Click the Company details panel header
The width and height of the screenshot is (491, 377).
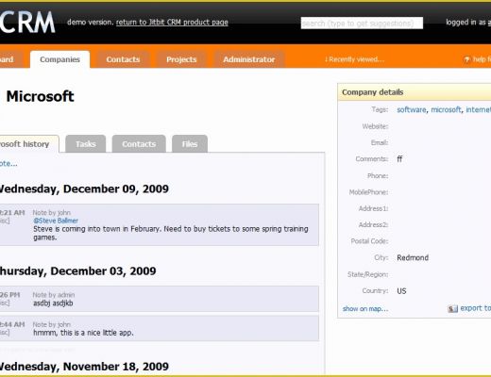[x=415, y=92]
